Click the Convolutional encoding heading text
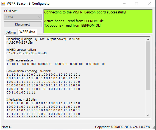Viewport: 156px width, 130px height. (x=29, y=71)
